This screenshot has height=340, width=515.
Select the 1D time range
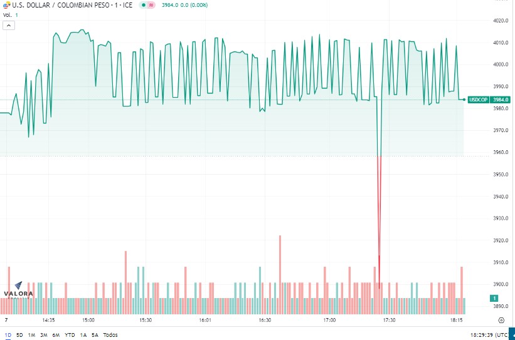point(8,335)
